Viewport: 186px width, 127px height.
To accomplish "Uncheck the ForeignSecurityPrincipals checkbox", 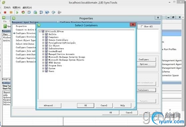I will pos(46,43).
